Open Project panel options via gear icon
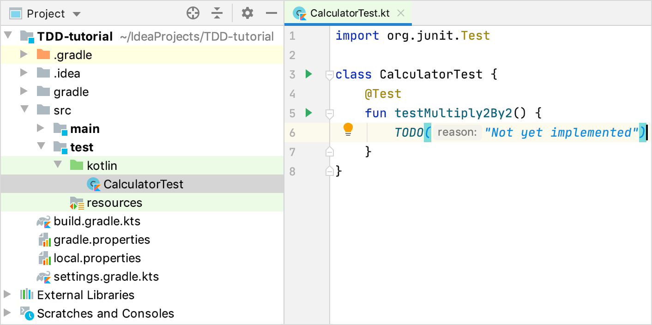Image resolution: width=652 pixels, height=325 pixels. click(x=247, y=13)
